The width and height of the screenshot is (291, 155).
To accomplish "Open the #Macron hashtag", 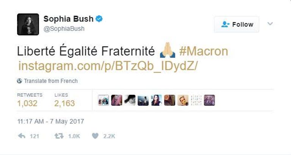I will coord(203,51).
